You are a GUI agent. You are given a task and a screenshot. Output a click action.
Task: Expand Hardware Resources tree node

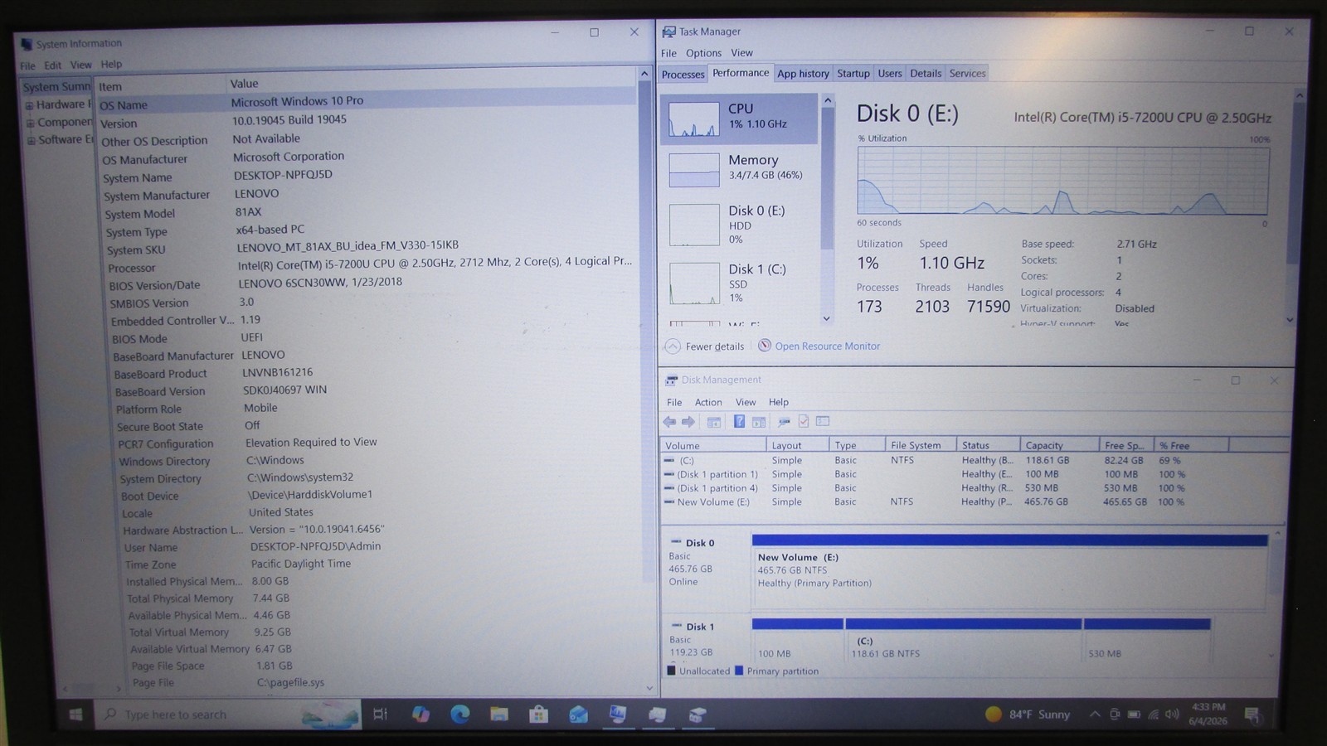point(29,105)
